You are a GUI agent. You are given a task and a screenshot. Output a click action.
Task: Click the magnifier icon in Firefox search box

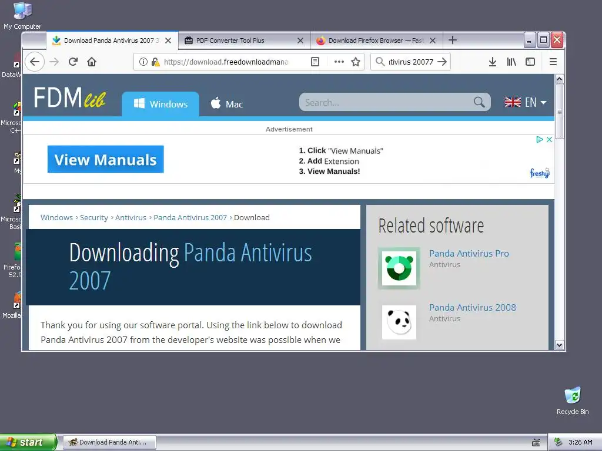380,62
